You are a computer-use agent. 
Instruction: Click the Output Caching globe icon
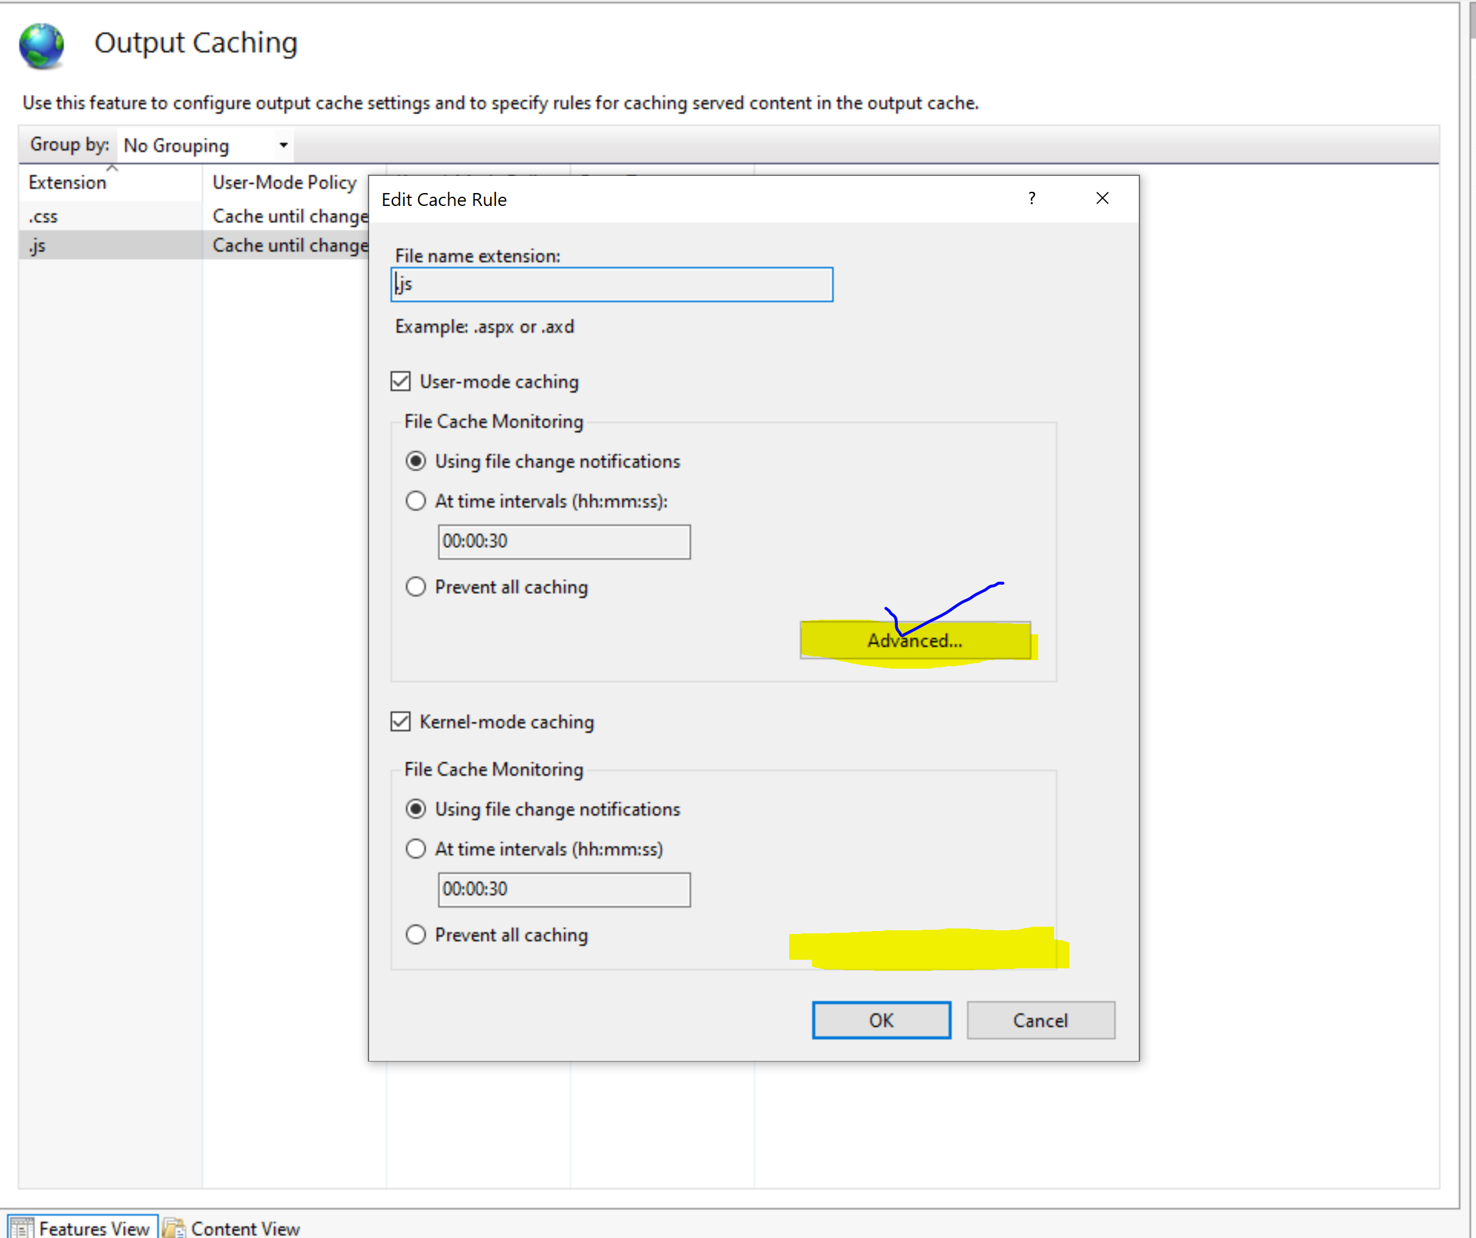point(40,44)
